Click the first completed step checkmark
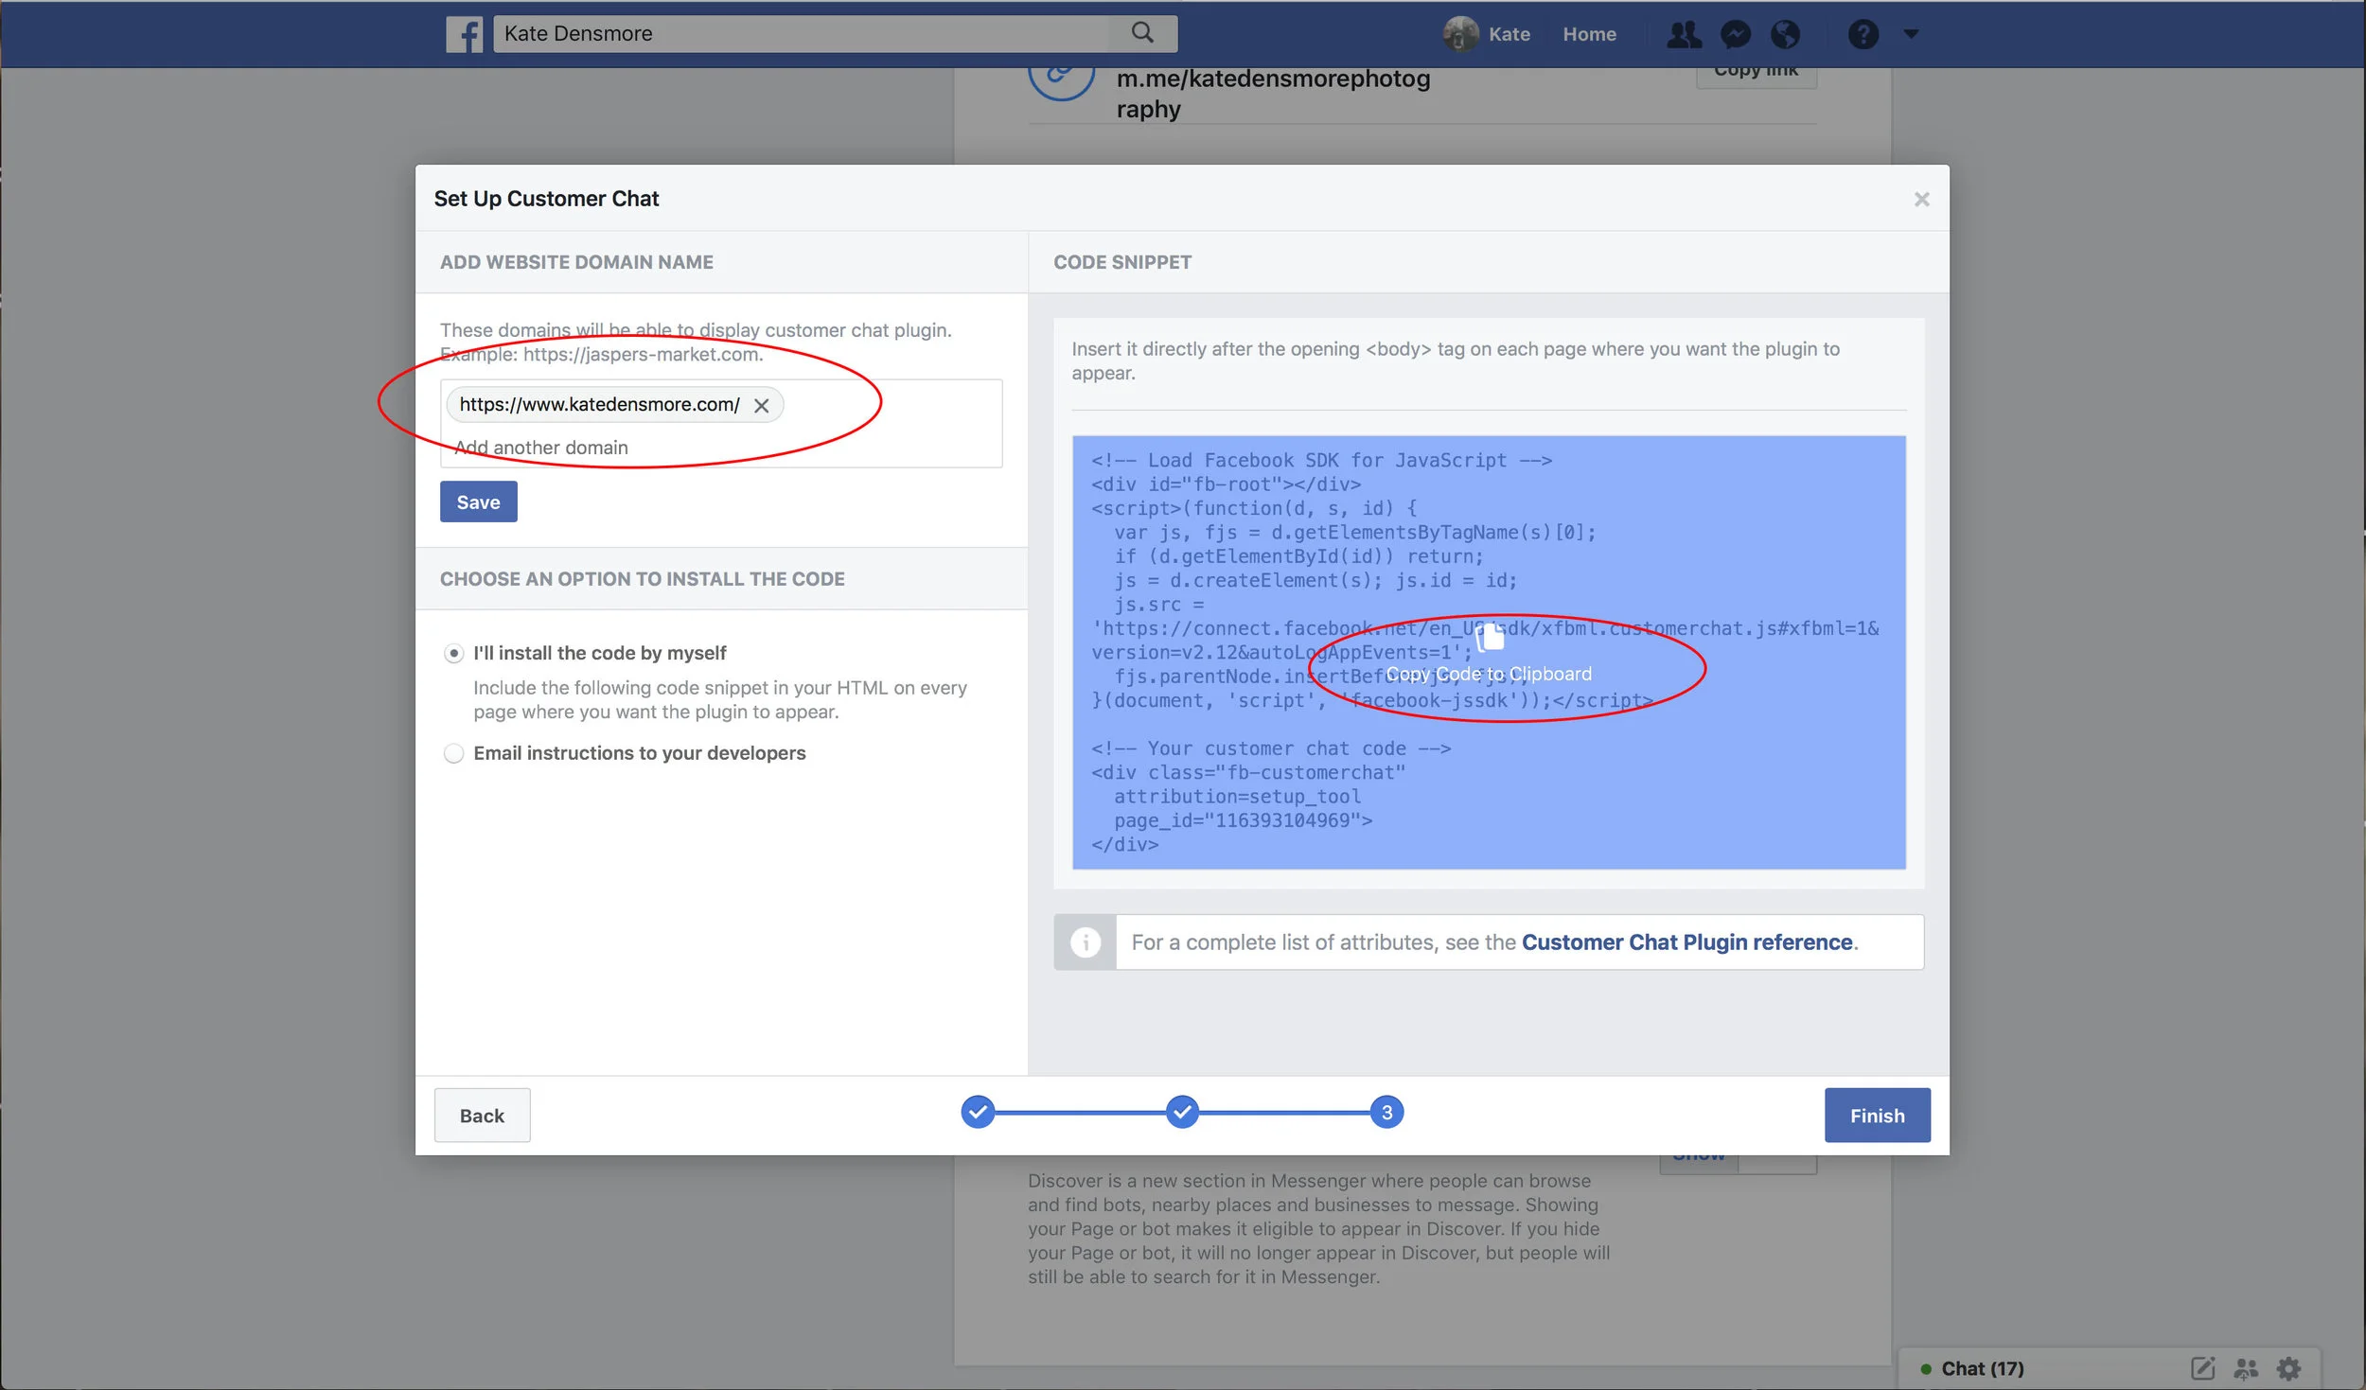 [978, 1112]
